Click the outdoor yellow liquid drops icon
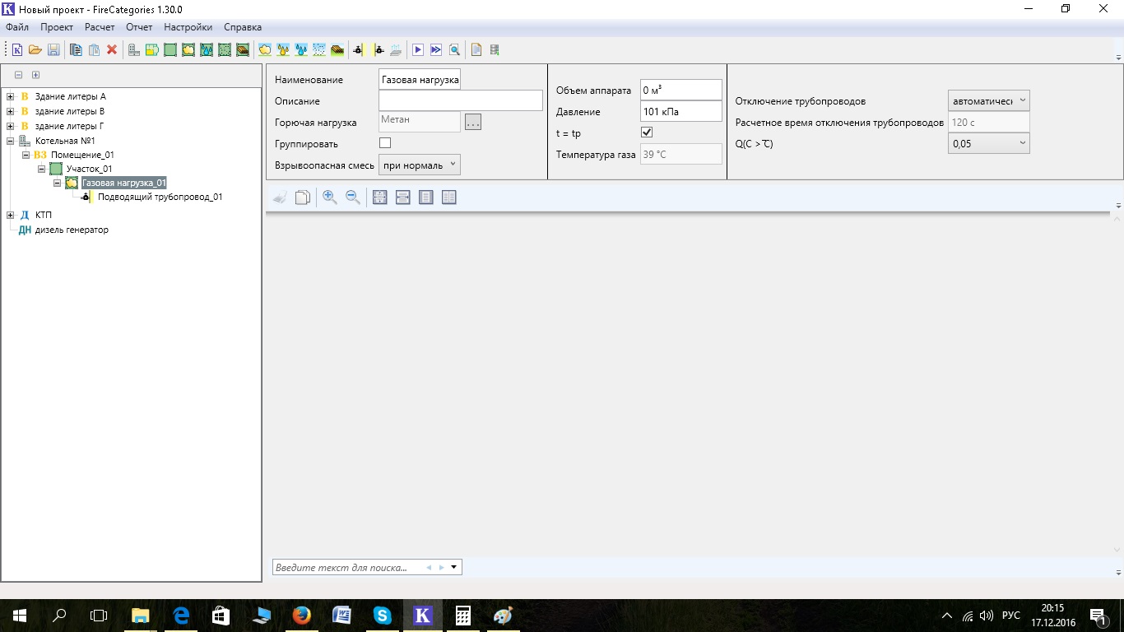 (283, 49)
